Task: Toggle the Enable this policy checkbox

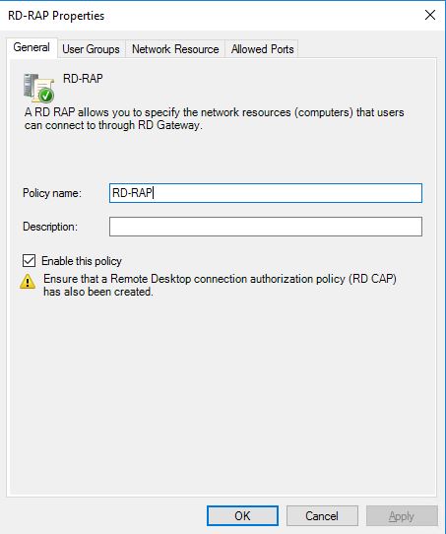Action: tap(29, 261)
